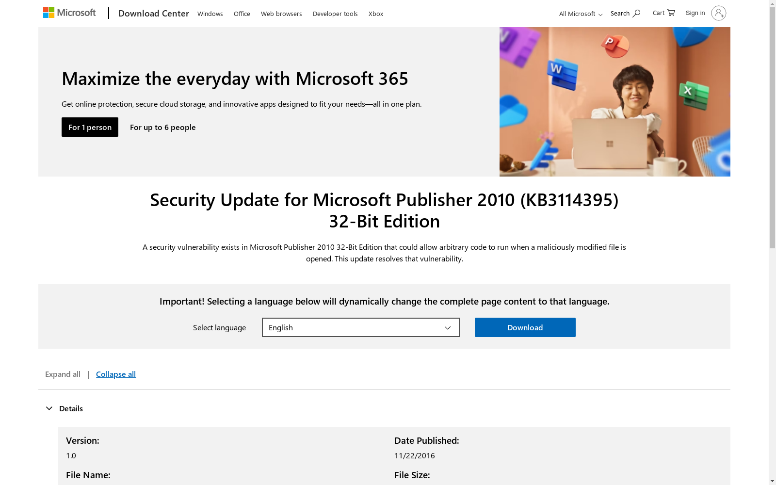
Task: Click the Details section label
Action: [71, 408]
